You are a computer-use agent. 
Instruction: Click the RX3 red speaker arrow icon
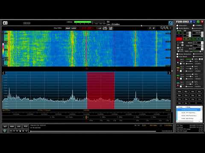[178, 78]
